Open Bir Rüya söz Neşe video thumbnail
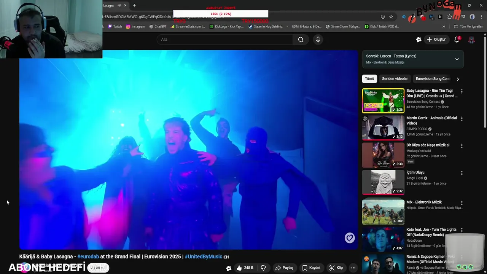This screenshot has height=274, width=487. tap(383, 155)
